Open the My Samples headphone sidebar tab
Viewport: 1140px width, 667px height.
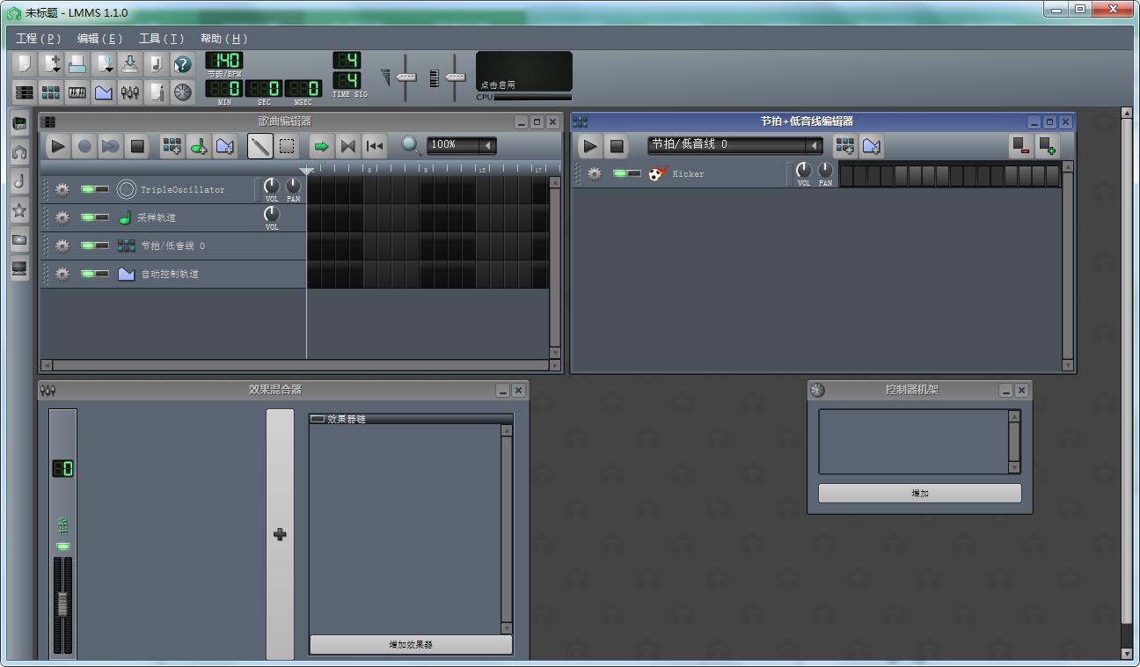[19, 152]
